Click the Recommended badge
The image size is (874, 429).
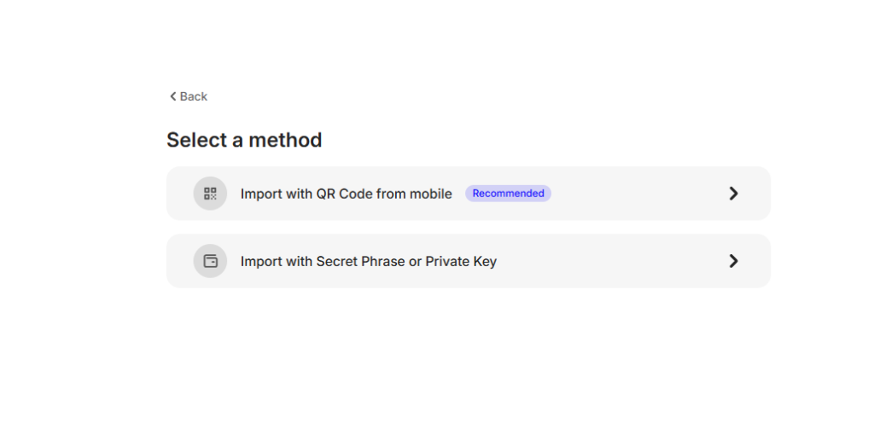508,194
